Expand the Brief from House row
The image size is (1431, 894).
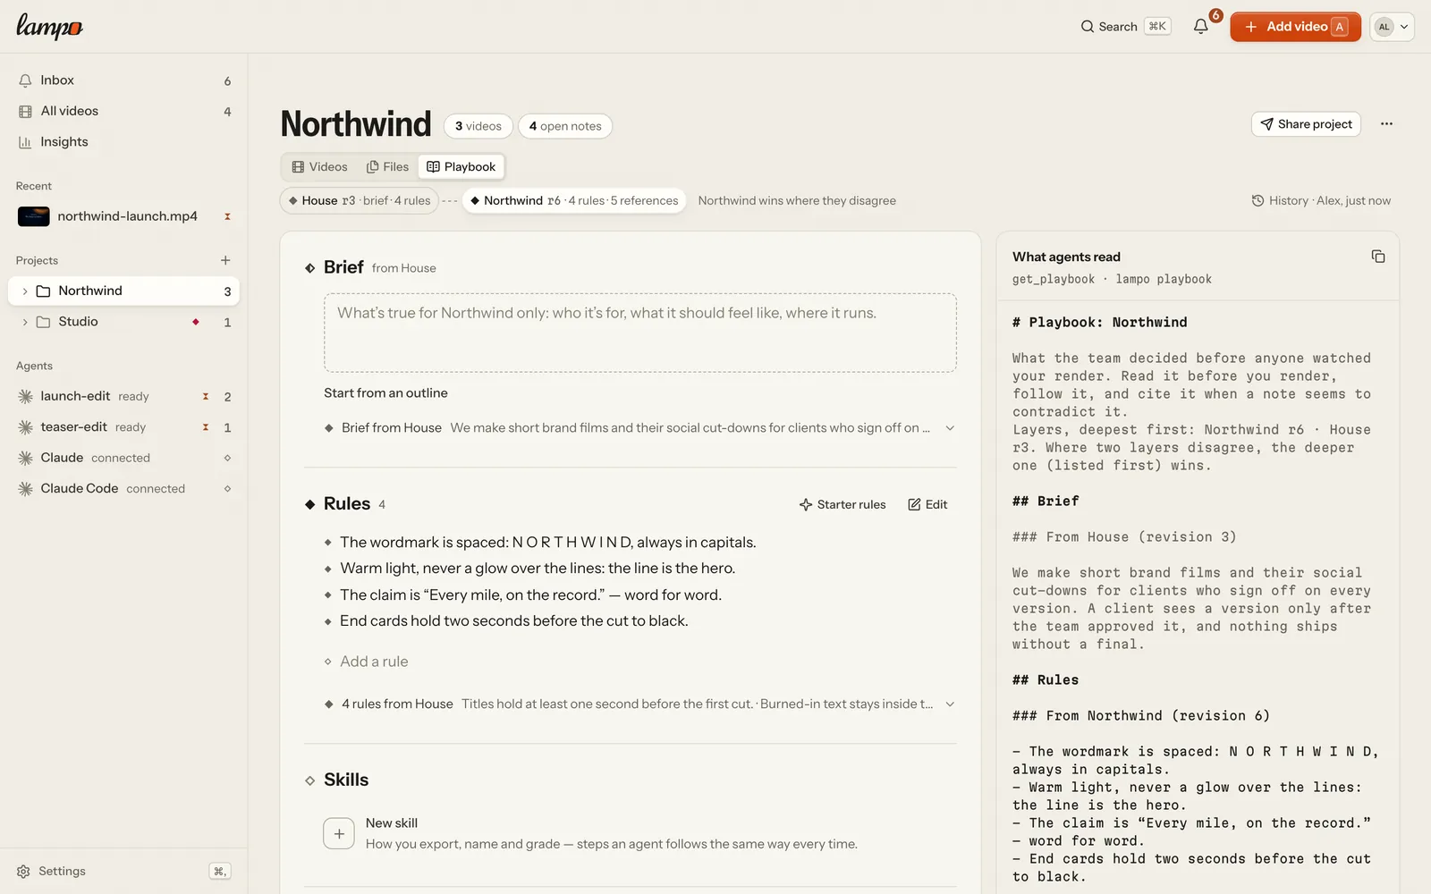click(x=639, y=428)
